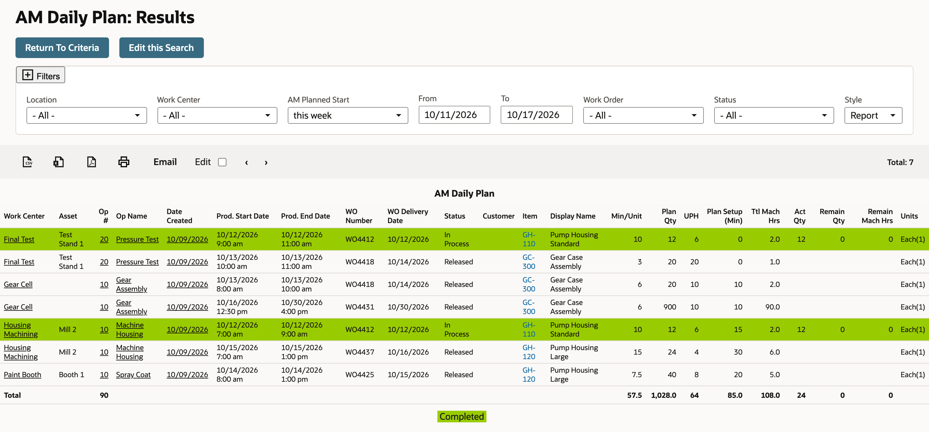The height and width of the screenshot is (432, 929).
Task: Open GH-110 item link for WO4412 Pressure Test
Action: [x=529, y=239]
